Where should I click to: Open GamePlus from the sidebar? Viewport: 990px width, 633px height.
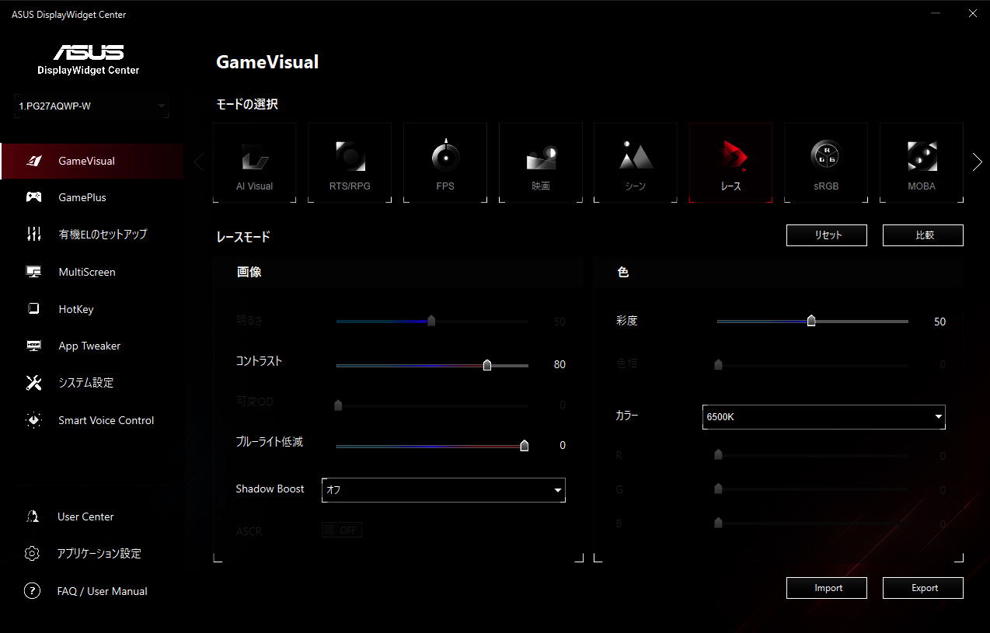click(82, 197)
